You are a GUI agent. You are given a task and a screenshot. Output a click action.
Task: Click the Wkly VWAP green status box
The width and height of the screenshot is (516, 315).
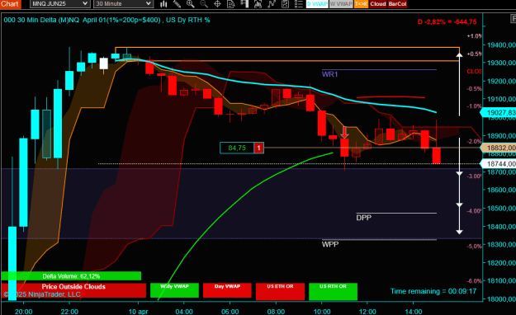(x=174, y=290)
